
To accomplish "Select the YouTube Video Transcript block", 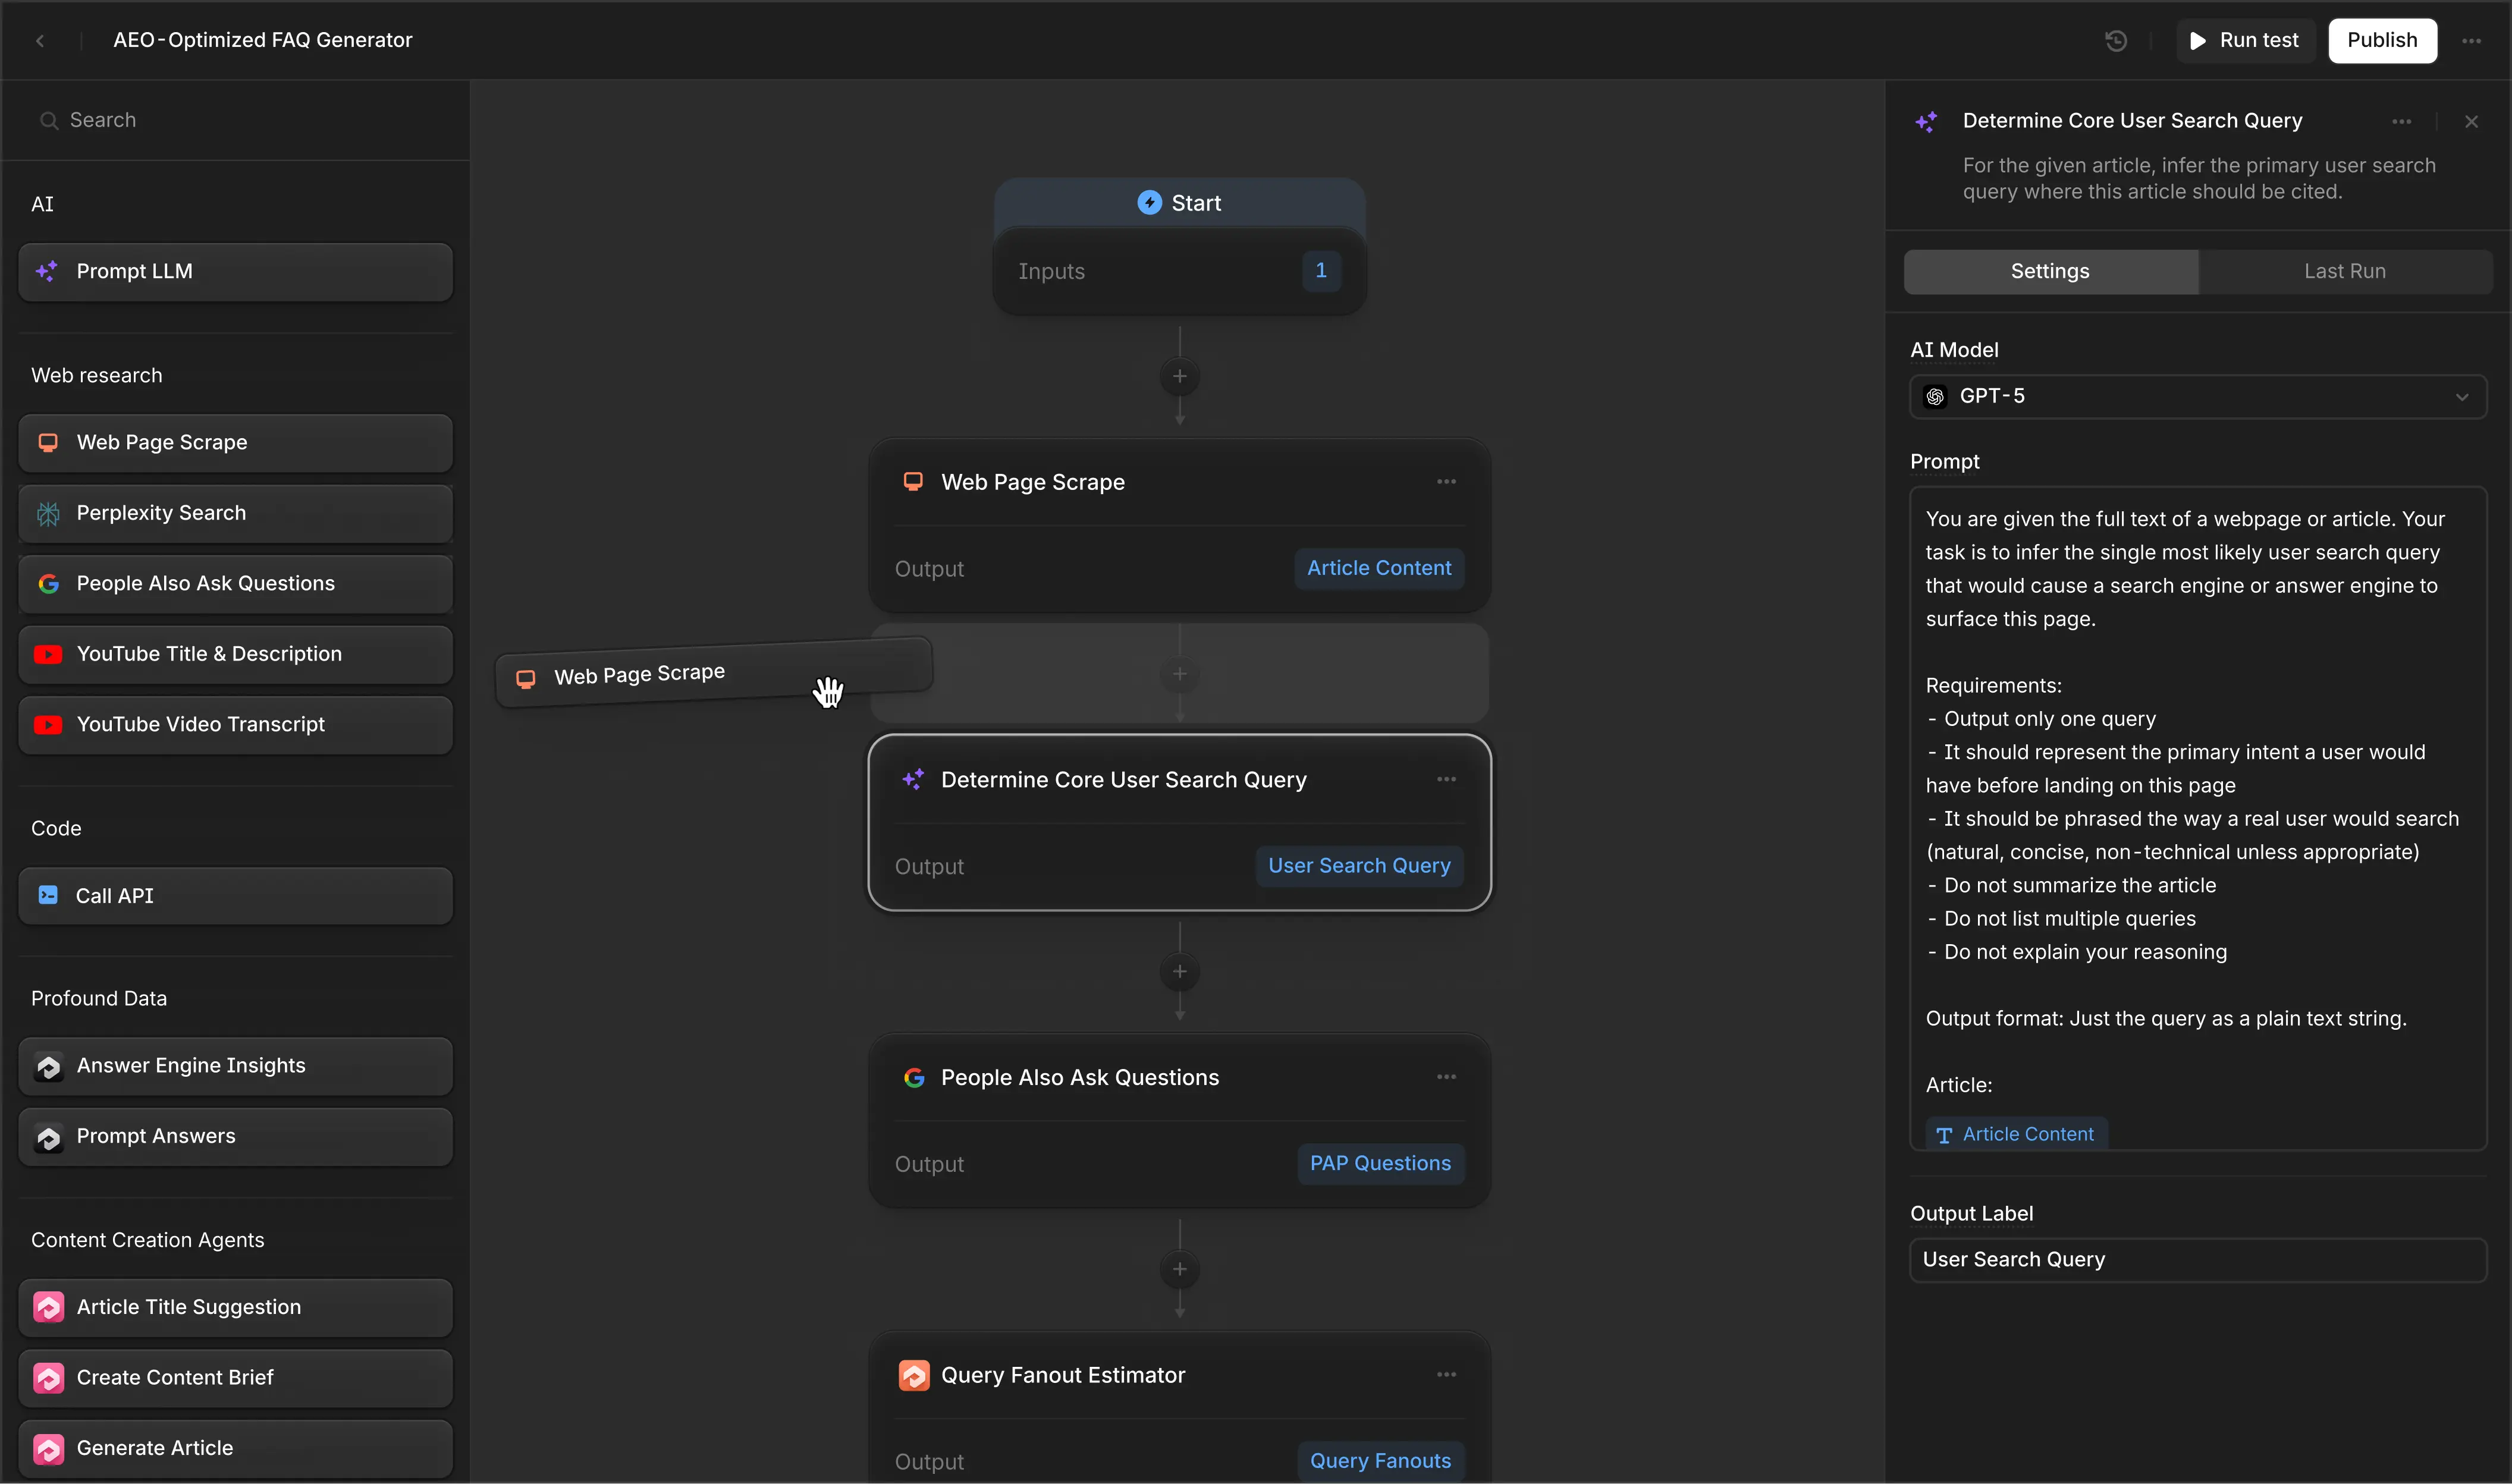I will (234, 723).
